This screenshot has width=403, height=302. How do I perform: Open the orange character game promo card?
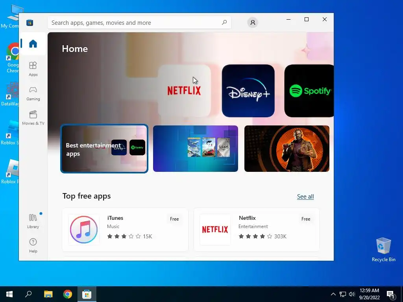287,149
